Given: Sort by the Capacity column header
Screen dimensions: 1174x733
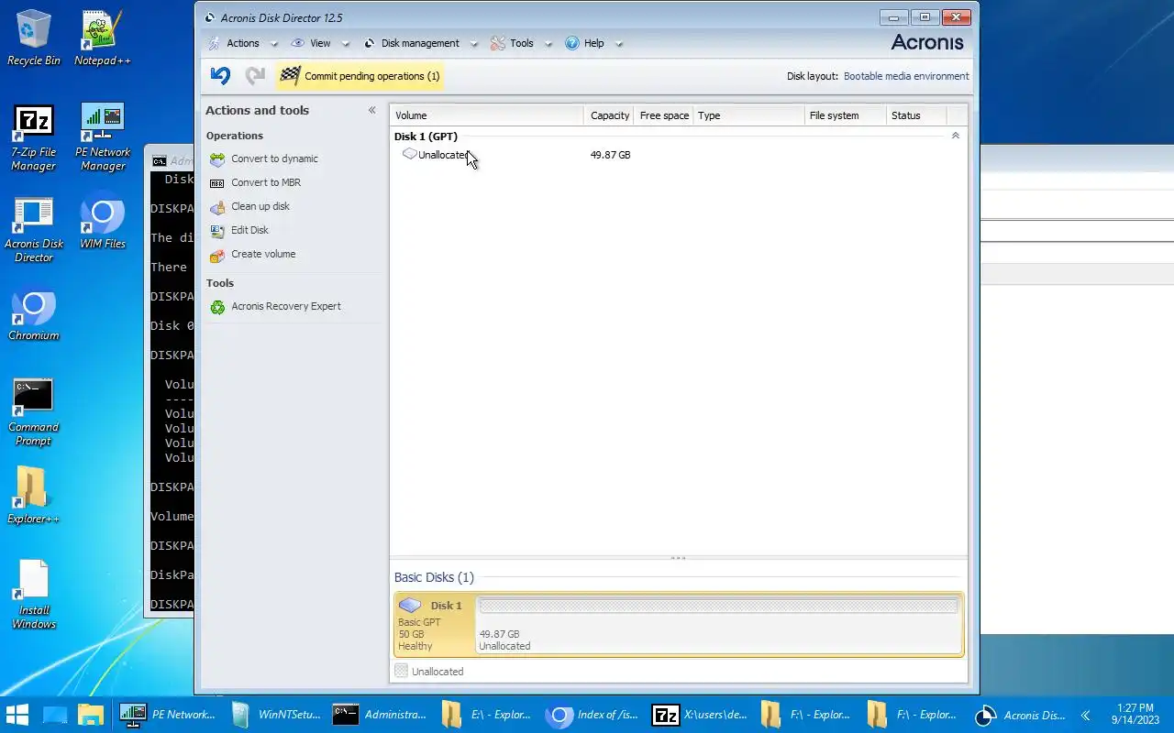Looking at the screenshot, I should (609, 115).
